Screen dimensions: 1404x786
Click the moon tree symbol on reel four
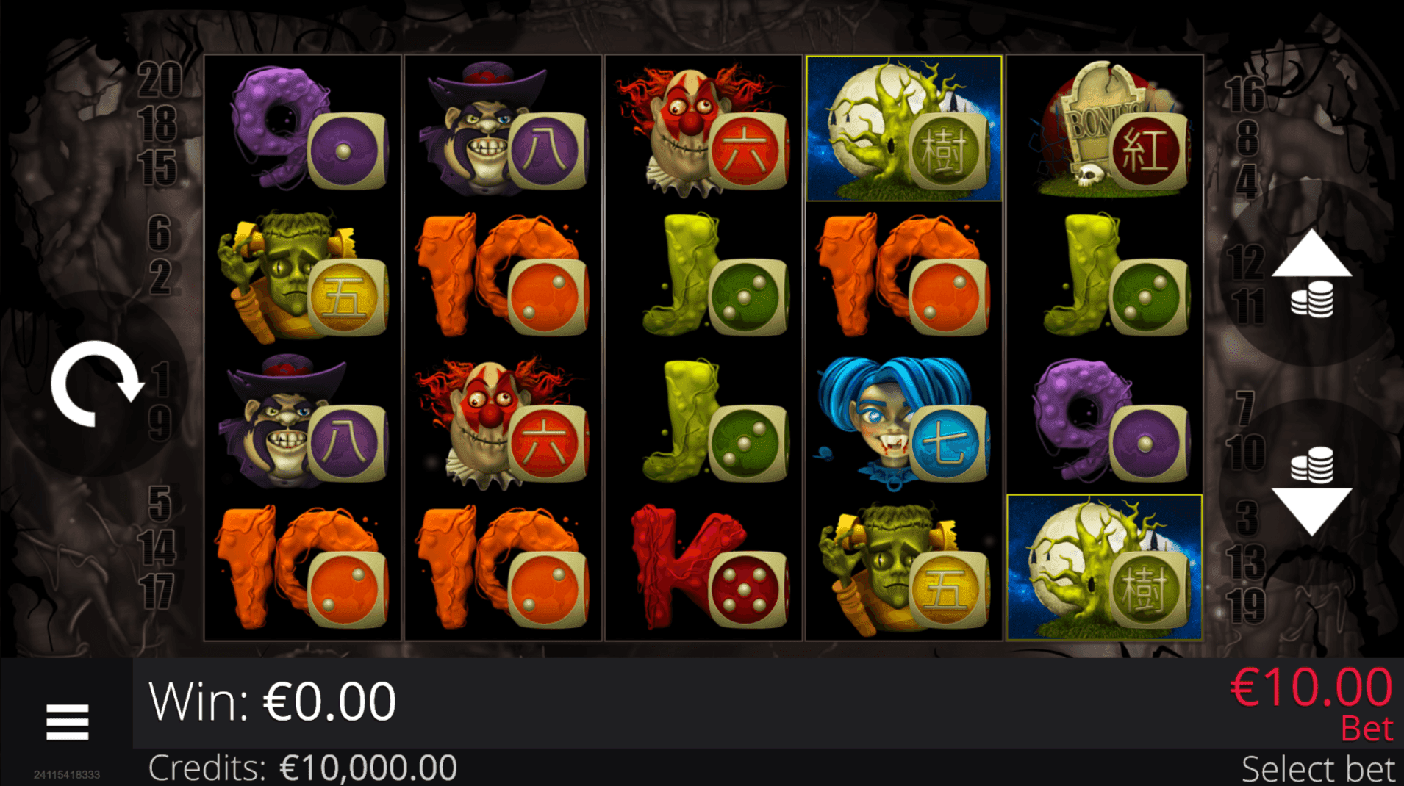pos(904,129)
